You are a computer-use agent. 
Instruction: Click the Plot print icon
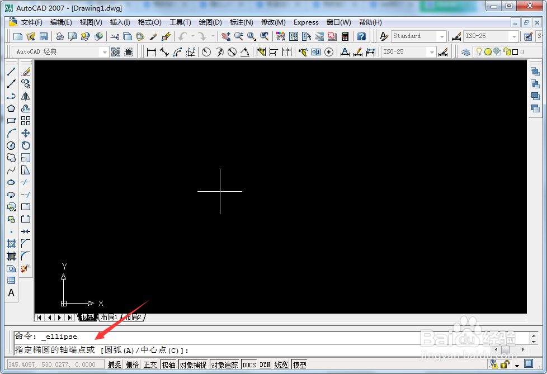(60, 36)
